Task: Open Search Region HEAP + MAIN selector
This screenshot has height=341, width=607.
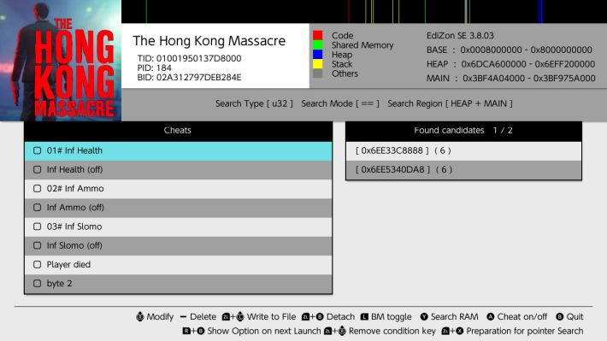Action: (450, 103)
